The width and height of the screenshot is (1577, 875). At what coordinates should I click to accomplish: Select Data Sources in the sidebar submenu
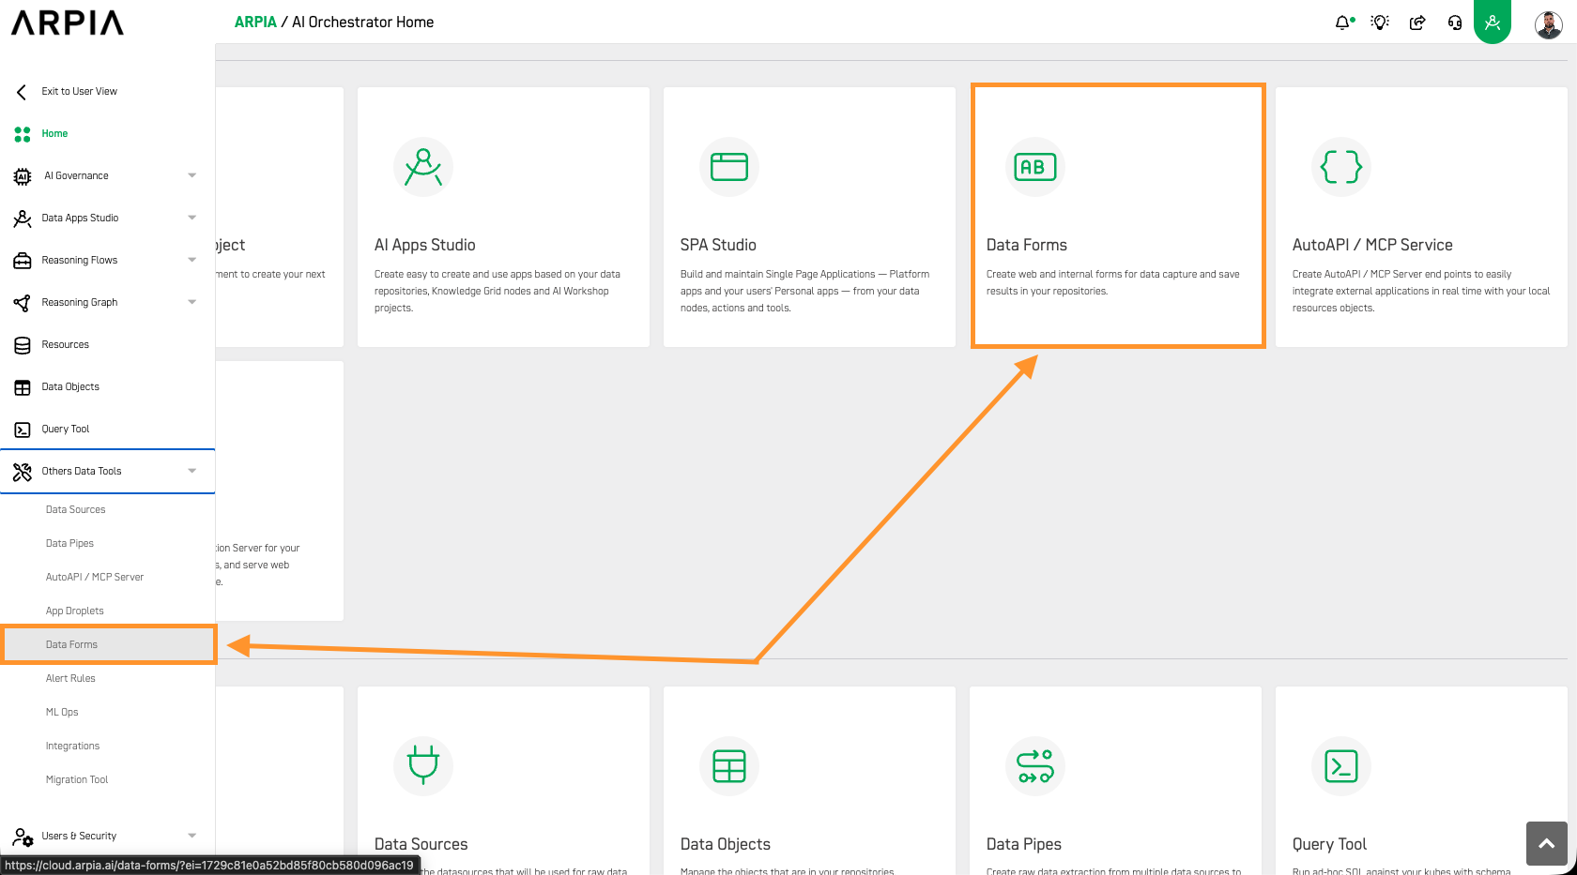click(76, 510)
